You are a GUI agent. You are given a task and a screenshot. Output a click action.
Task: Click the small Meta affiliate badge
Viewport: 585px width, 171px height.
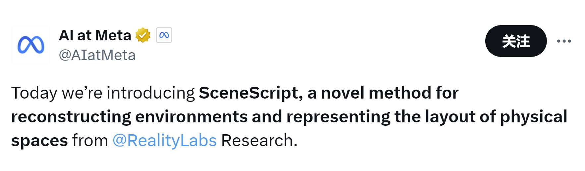(164, 35)
